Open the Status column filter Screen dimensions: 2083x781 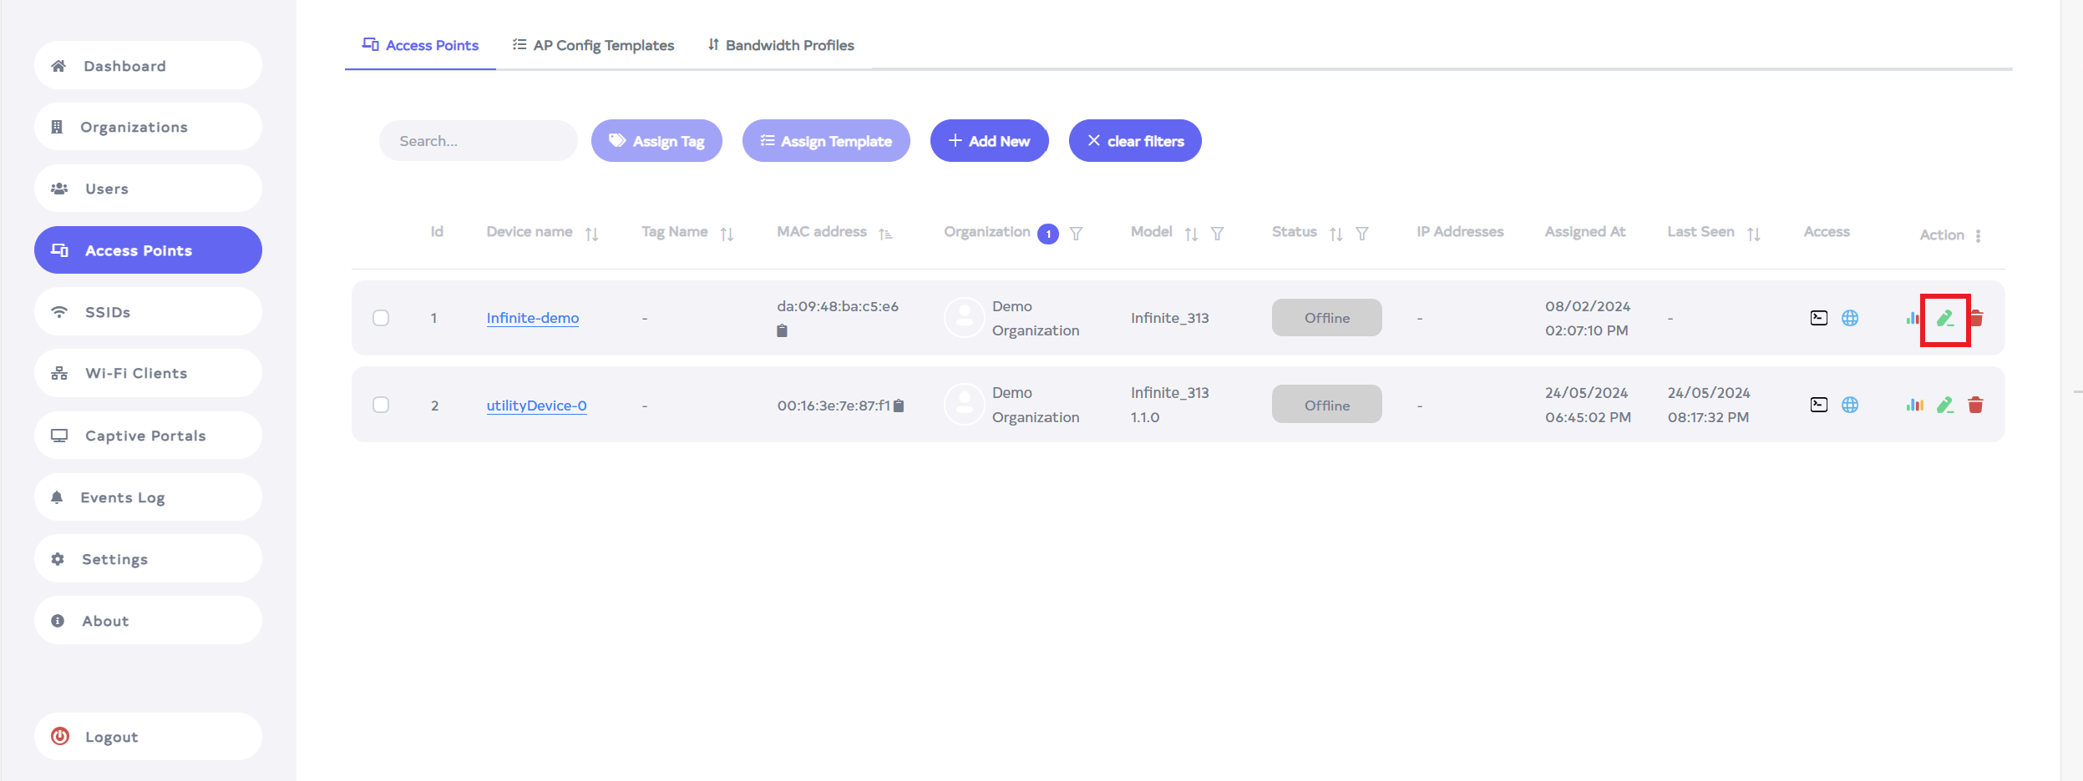click(1361, 234)
